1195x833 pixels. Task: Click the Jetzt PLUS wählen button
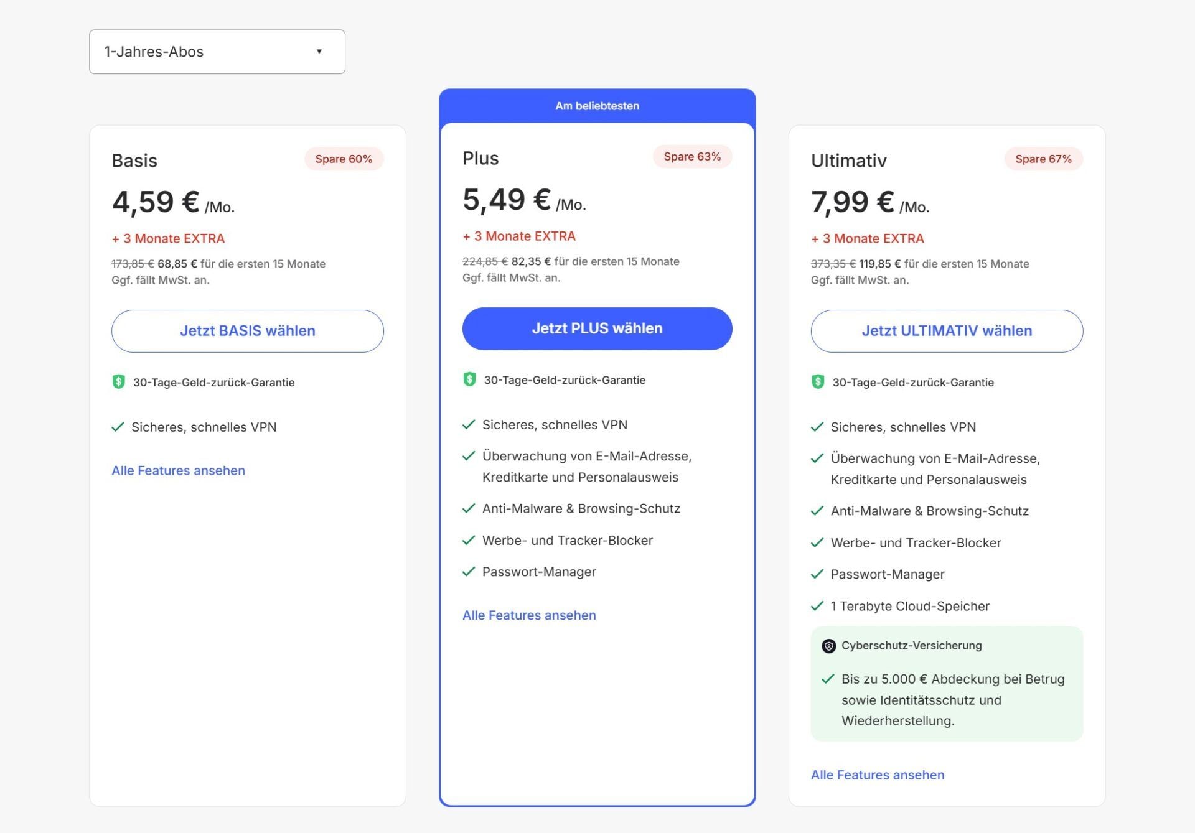(596, 328)
